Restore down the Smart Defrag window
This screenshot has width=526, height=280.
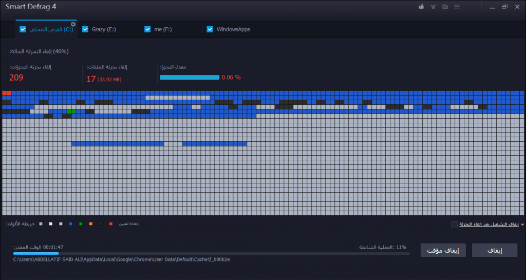pos(504,7)
